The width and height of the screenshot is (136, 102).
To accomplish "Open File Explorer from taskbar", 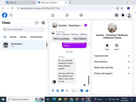I will coord(60,100).
